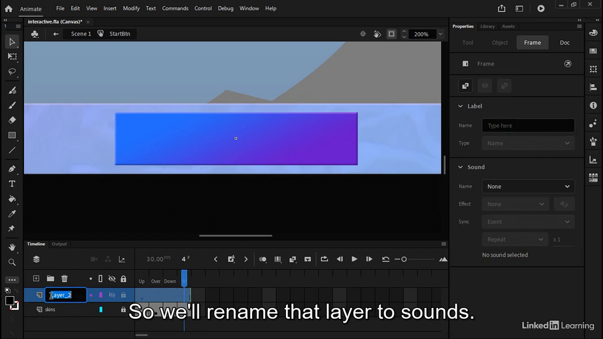The image size is (603, 339).
Task: Open the Zoom tool
Action: coord(12,262)
